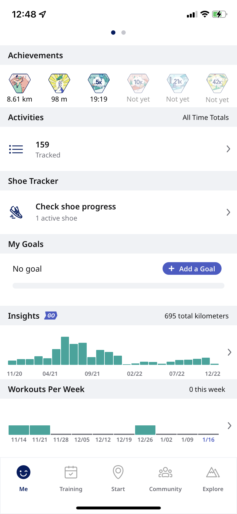Select the locked 42K marathon badge
This screenshot has width=237, height=514.
click(x=217, y=83)
